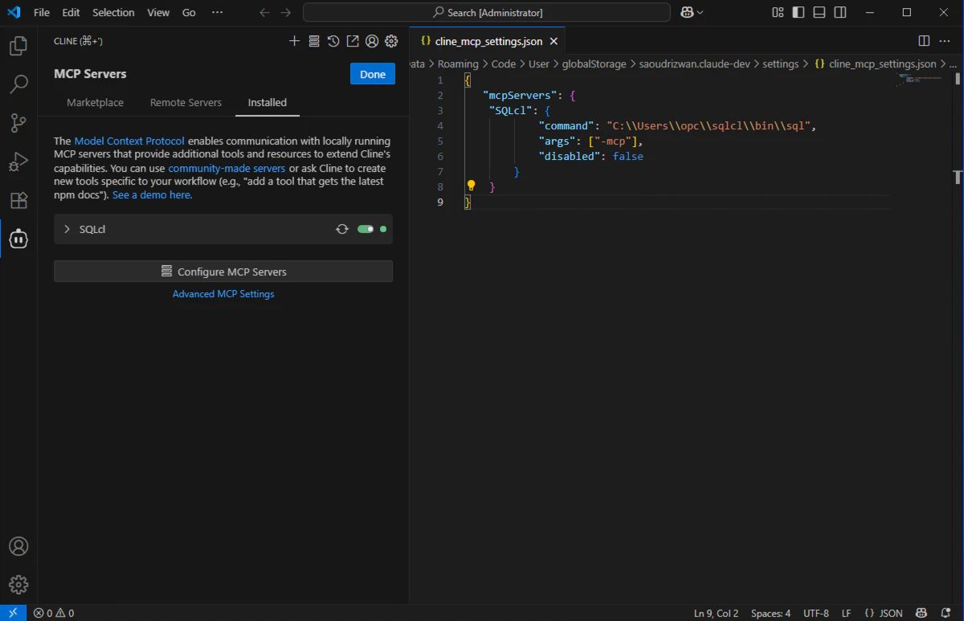Screen dimensions: 964x621
Task: Click Copilot status icon in status bar
Action: pos(922,613)
